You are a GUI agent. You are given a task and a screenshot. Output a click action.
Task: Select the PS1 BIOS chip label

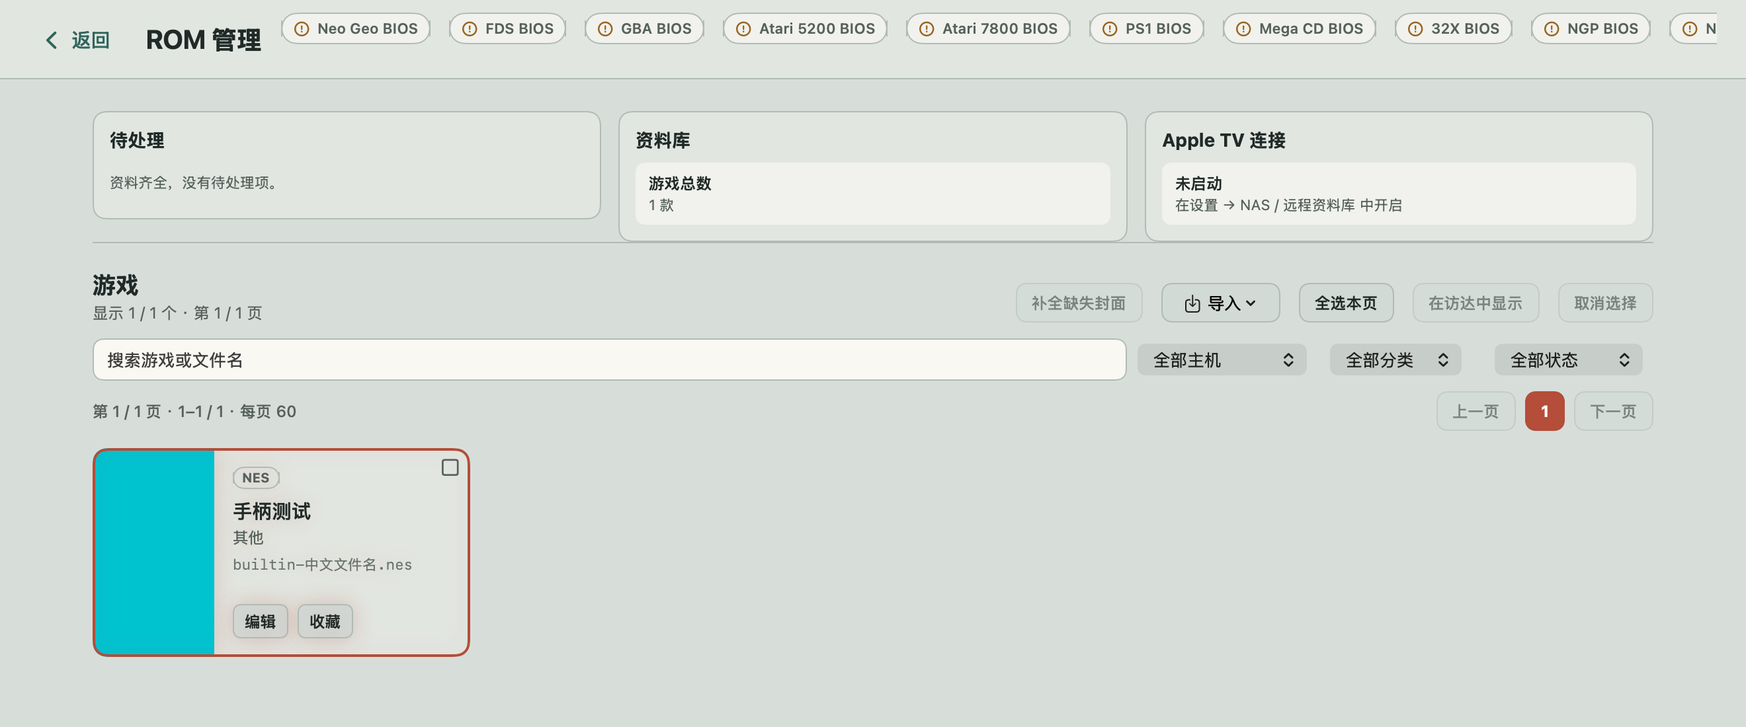click(x=1157, y=29)
